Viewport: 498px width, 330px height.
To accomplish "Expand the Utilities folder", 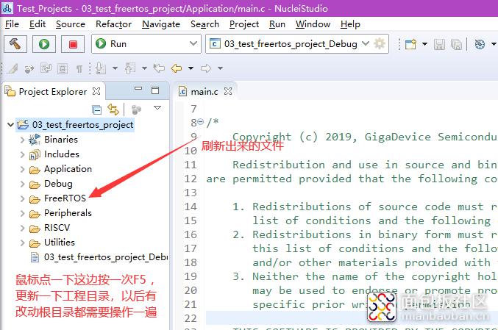I will tap(22, 243).
